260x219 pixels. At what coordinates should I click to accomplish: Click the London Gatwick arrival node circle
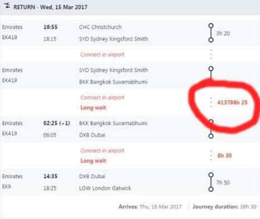[x=211, y=189]
